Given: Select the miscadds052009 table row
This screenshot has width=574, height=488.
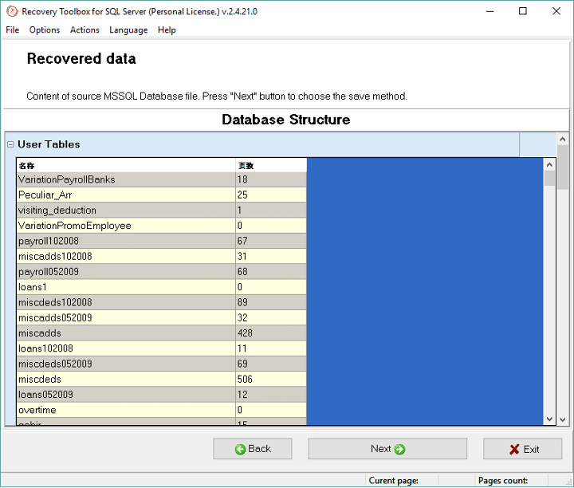Looking at the screenshot, I should point(161,318).
